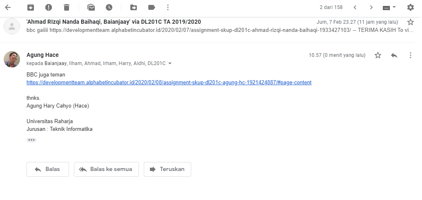Open Gmail settings gear

pos(411,7)
